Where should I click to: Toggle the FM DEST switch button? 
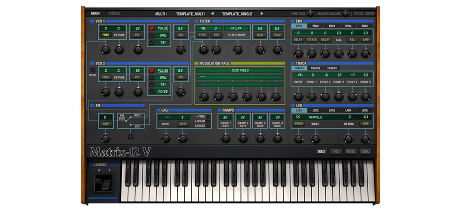click(131, 136)
